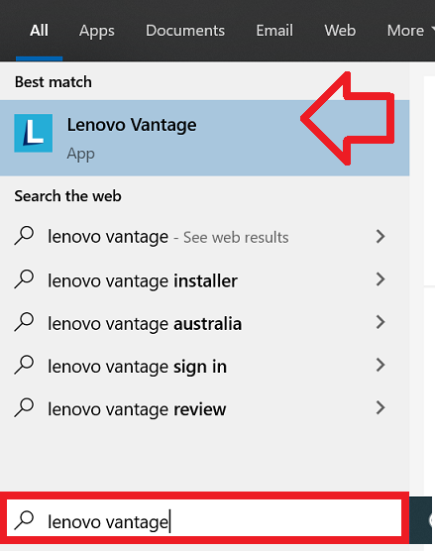
Task: Open the Lenovo Vantage app icon
Action: pos(34,133)
